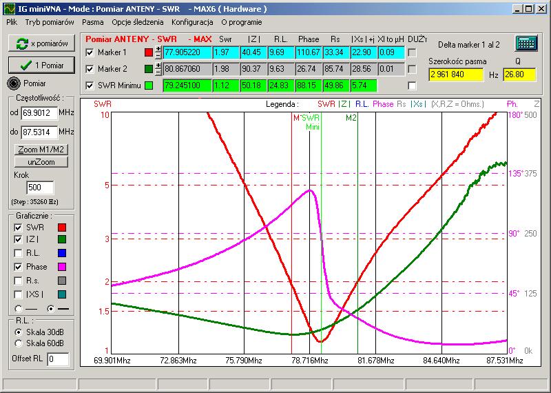Adjust Marker 2 frequency using its ± stepper
551x393 pixels.
tap(158, 69)
